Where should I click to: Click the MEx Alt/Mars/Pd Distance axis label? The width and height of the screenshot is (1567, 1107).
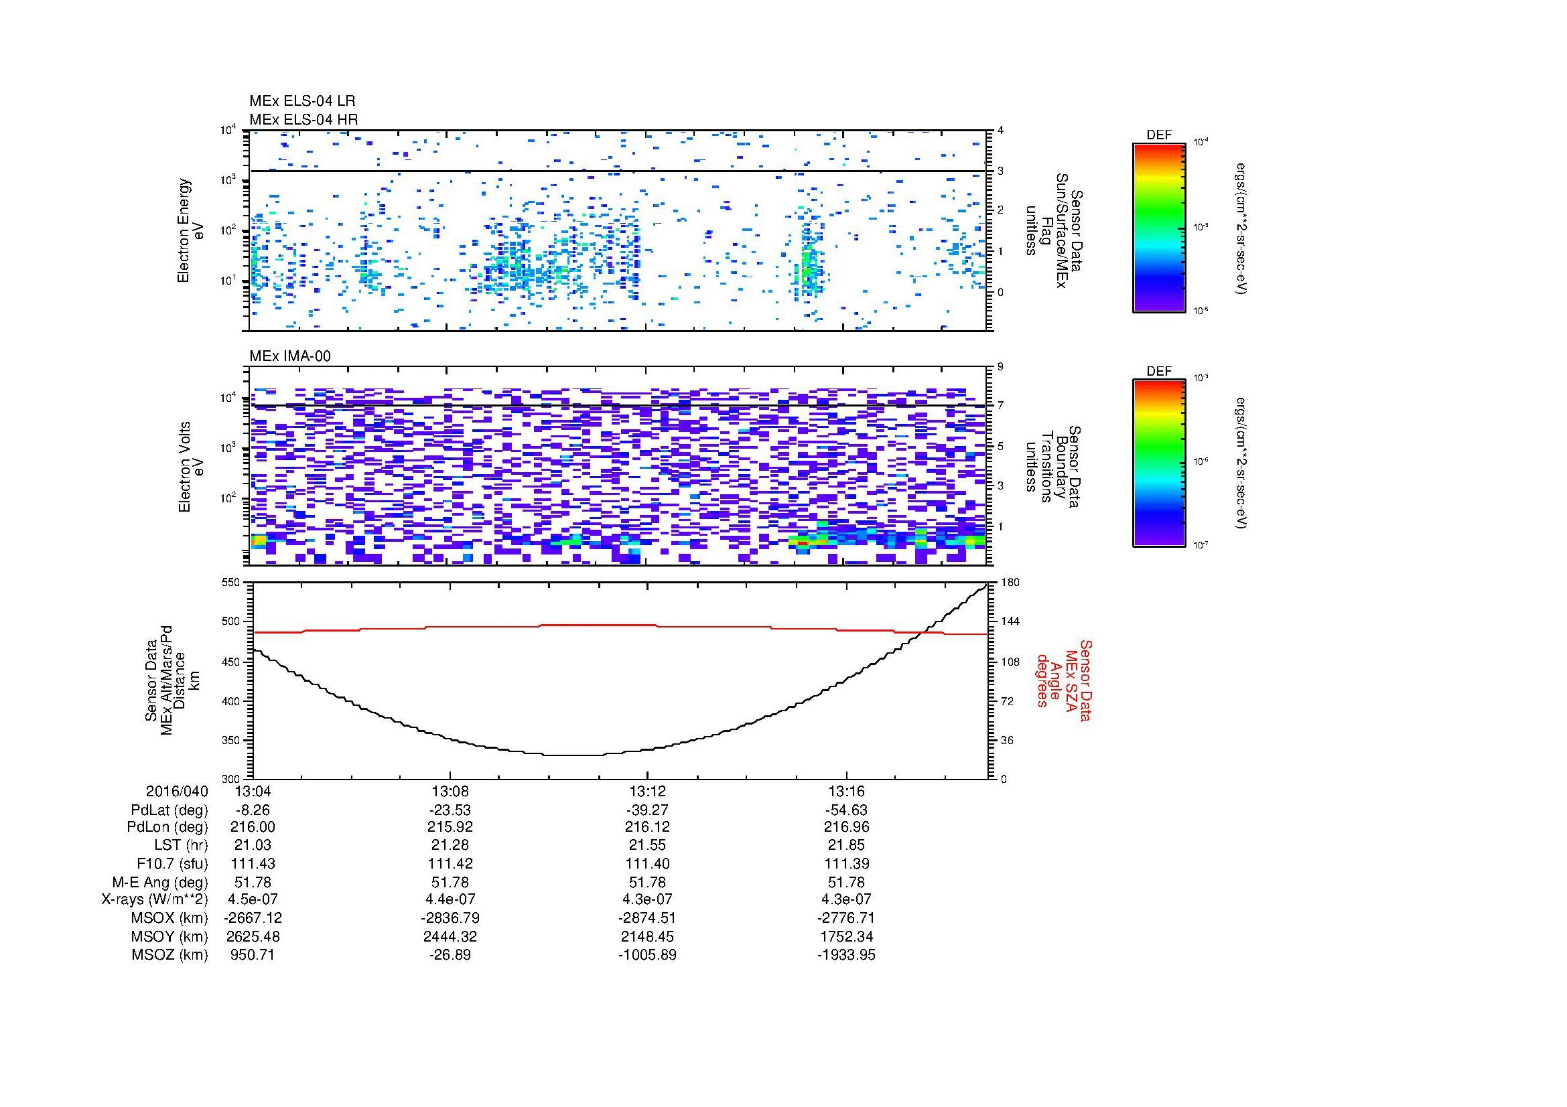click(172, 680)
